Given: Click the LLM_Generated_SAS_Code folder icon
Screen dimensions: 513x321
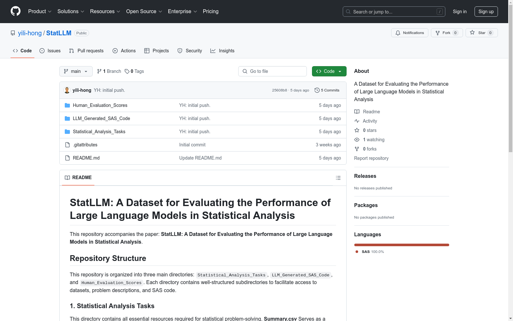Looking at the screenshot, I should [67, 118].
